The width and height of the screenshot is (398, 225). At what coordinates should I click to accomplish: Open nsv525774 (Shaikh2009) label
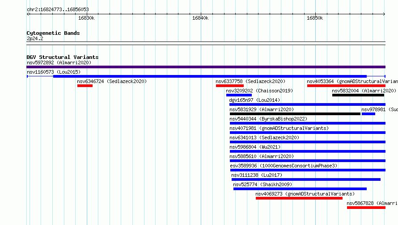point(263,184)
